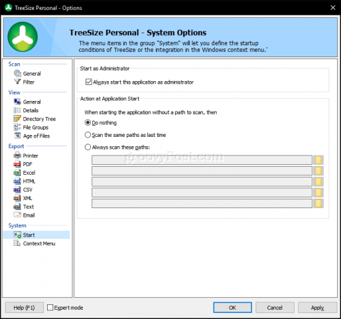Click the third scan path input field
341x319 pixels.
coord(202,181)
